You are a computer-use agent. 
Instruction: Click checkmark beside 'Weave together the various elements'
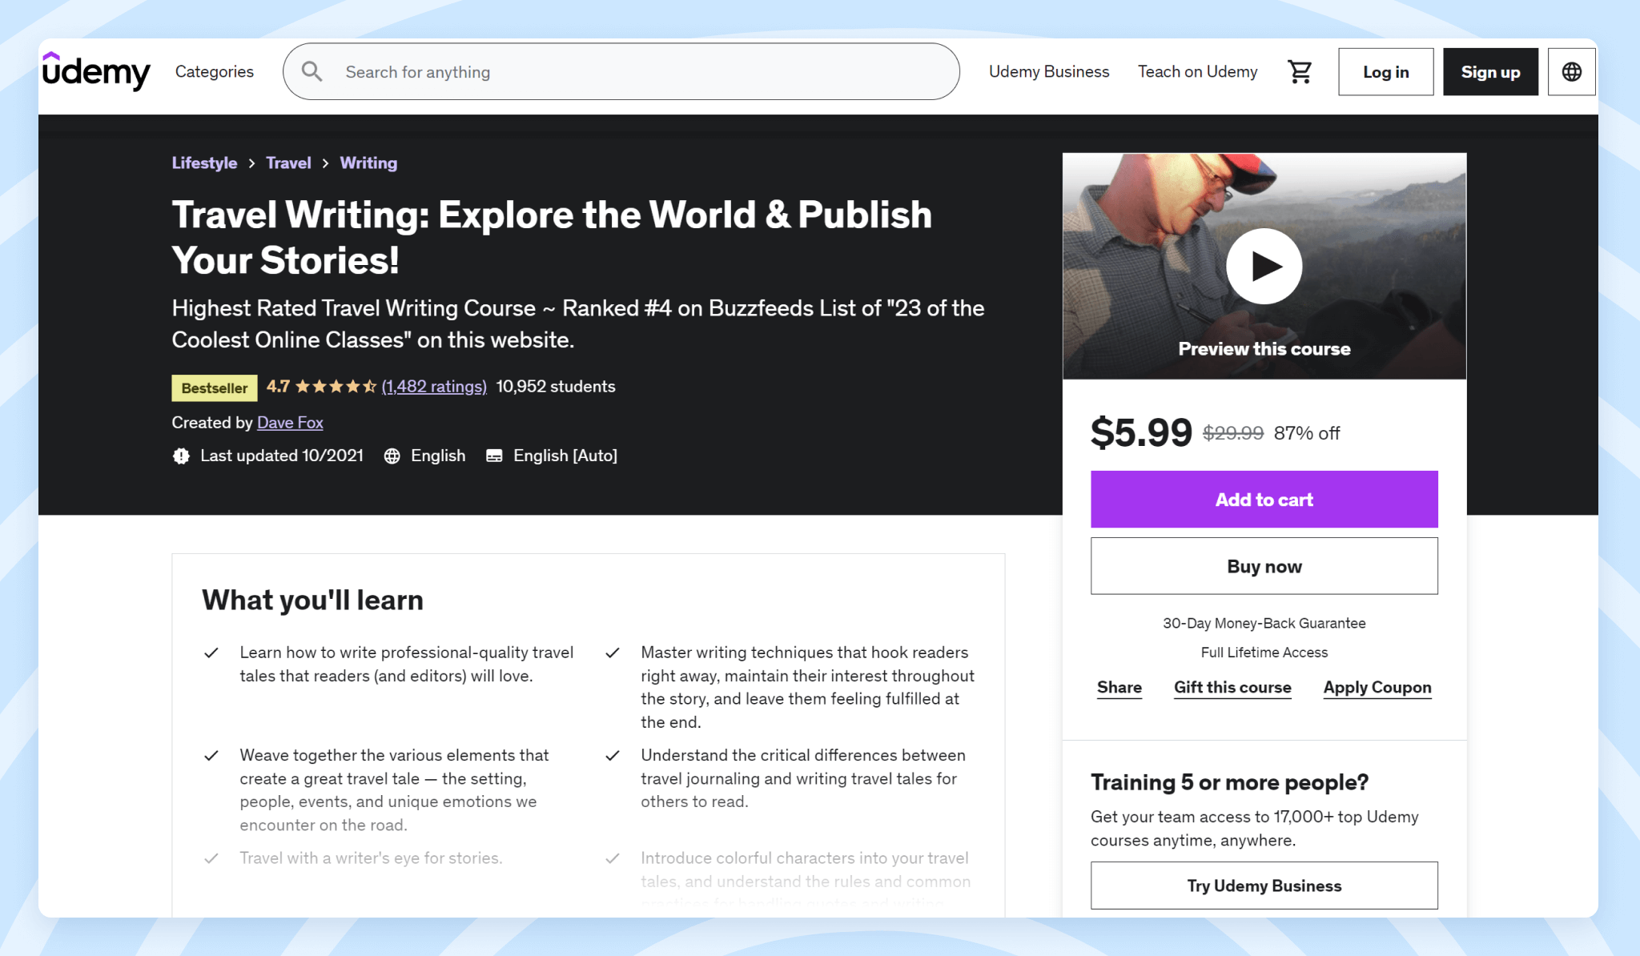pyautogui.click(x=211, y=756)
